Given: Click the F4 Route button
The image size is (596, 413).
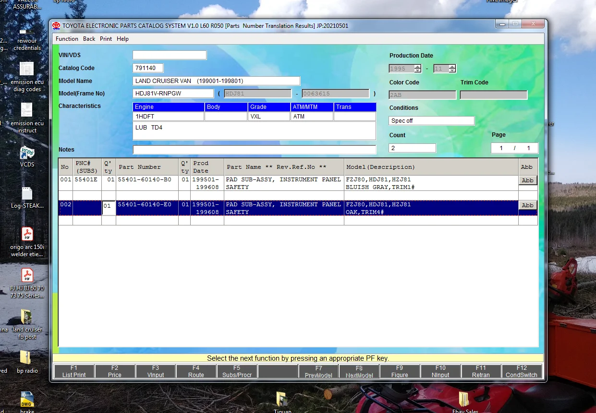Looking at the screenshot, I should coord(196,371).
